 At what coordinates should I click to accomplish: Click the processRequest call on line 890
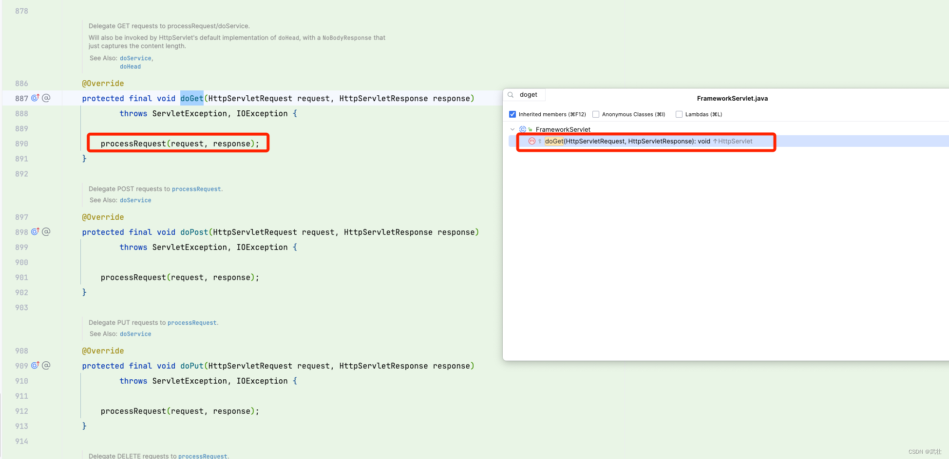tap(133, 143)
